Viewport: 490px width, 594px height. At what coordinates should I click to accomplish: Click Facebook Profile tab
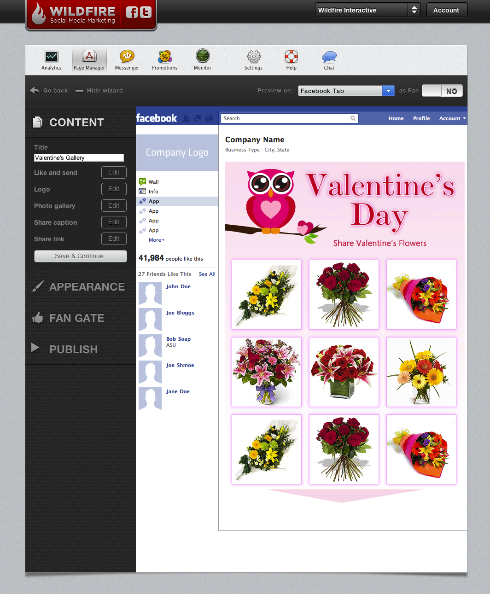tap(421, 118)
